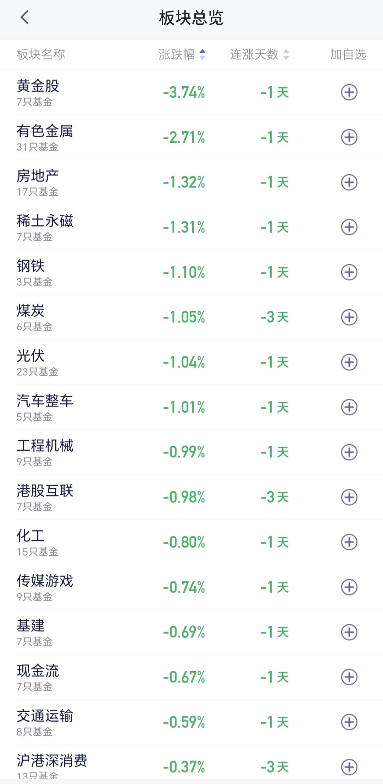Add 传媒游戏 to watchlist
The image size is (383, 784).
click(x=349, y=587)
